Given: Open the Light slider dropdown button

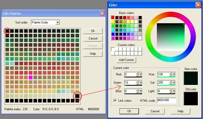Looking at the screenshot, I should click(174, 91).
